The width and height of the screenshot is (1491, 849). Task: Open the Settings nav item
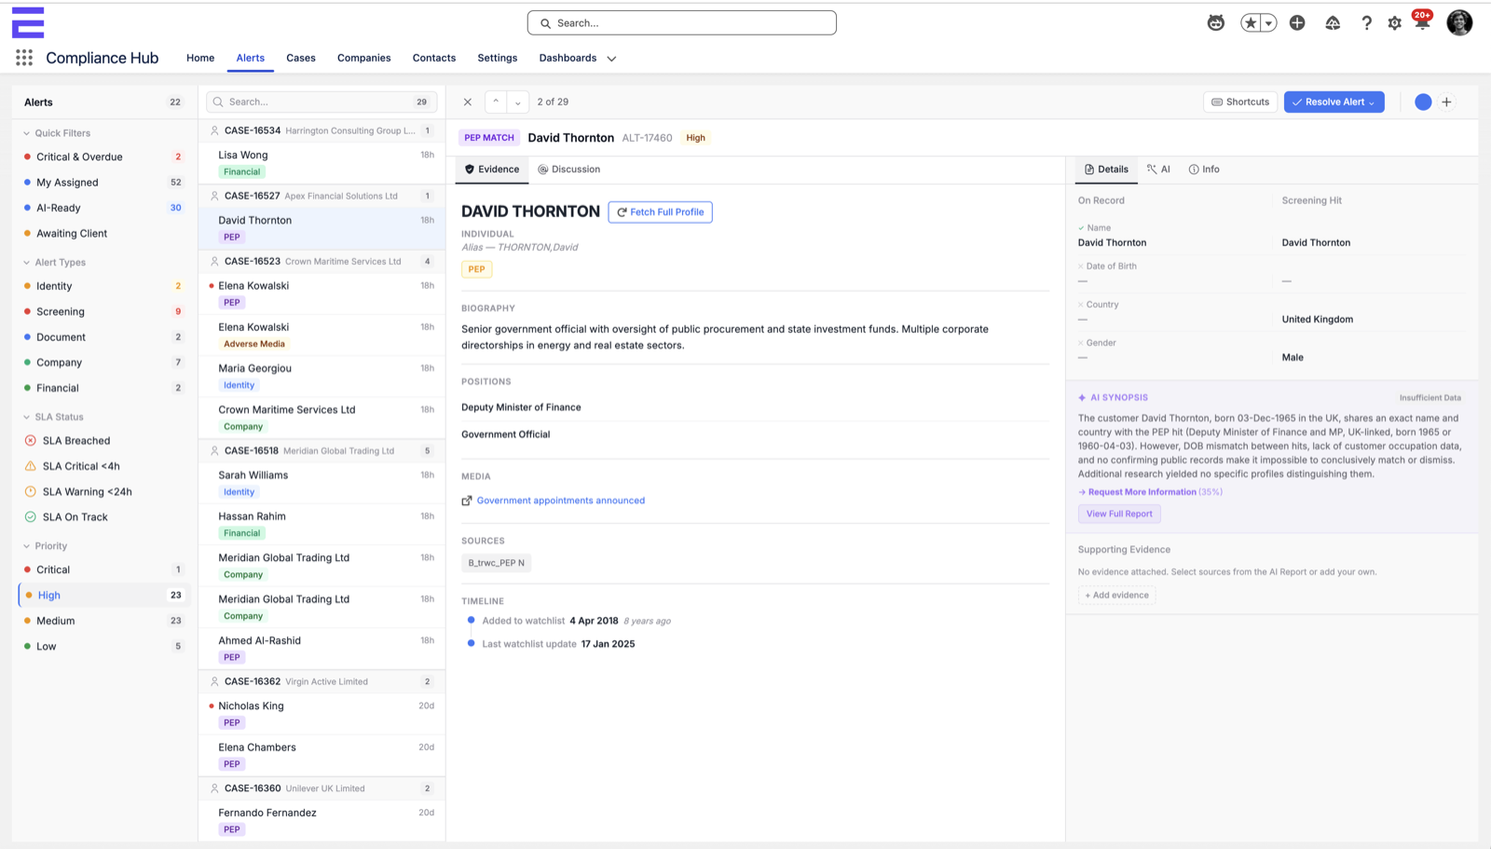[x=498, y=58]
